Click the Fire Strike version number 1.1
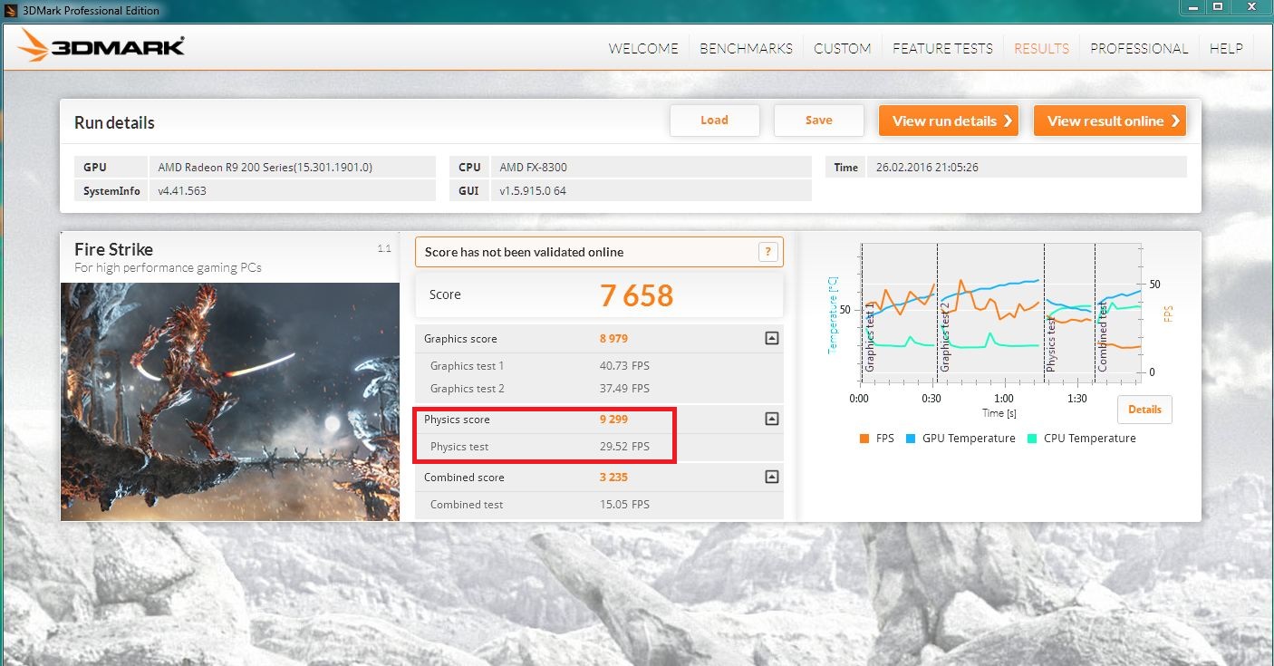Screen dimensions: 1274x666 tap(384, 248)
